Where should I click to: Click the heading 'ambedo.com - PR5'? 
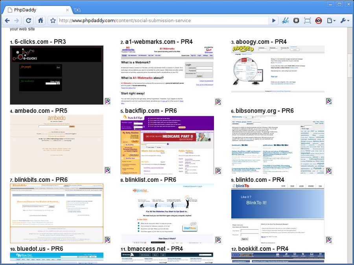(x=41, y=111)
